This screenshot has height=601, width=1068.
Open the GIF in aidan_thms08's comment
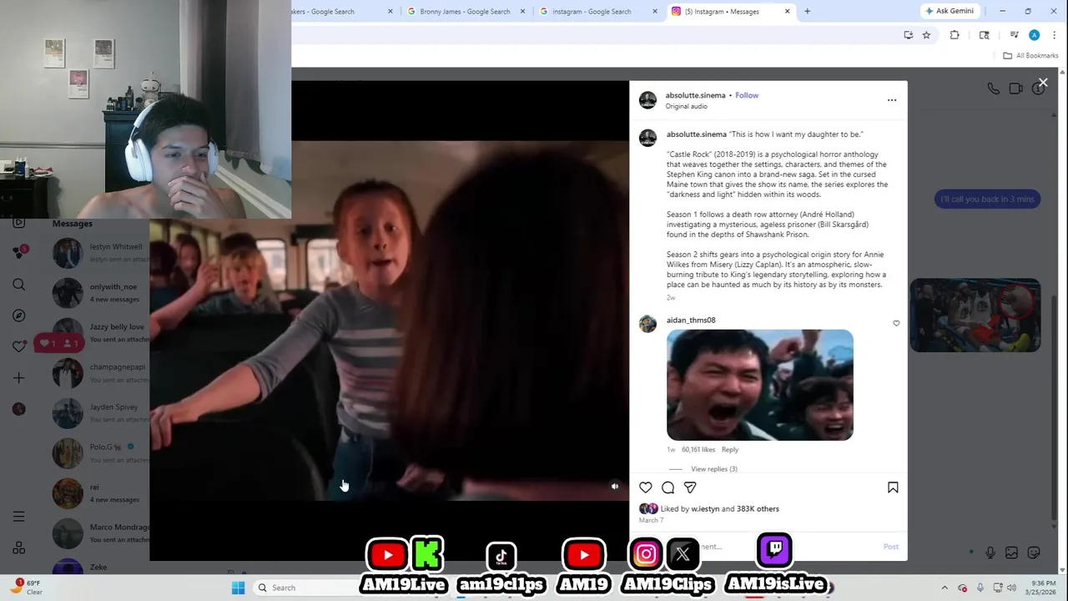coord(760,385)
